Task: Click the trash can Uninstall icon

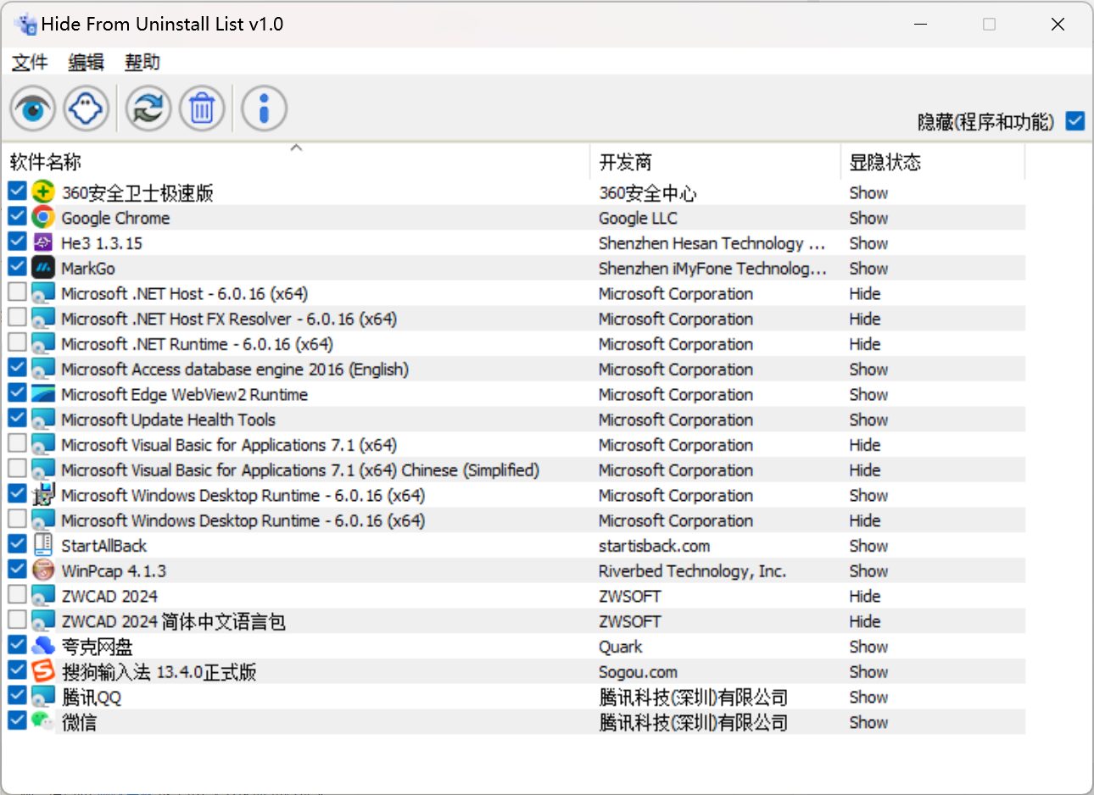Action: (x=202, y=108)
